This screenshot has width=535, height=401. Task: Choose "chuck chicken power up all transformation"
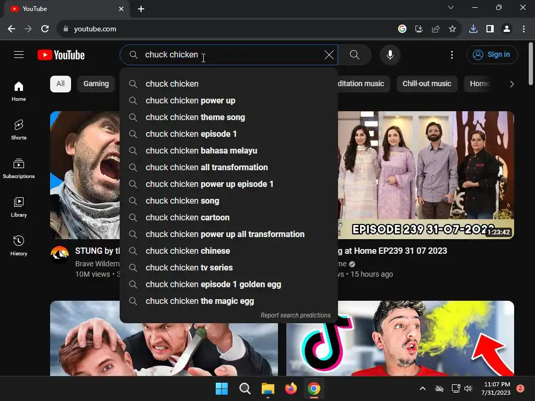click(x=229, y=234)
